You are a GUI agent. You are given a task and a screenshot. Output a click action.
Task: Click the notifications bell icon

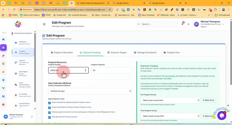pyautogui.click(x=183, y=24)
